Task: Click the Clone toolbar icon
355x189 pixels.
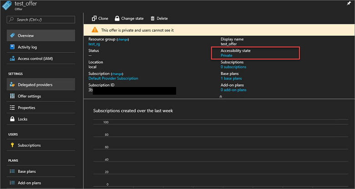Action: (x=94, y=19)
